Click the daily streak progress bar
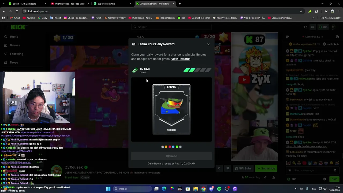 pyautogui.click(x=197, y=70)
